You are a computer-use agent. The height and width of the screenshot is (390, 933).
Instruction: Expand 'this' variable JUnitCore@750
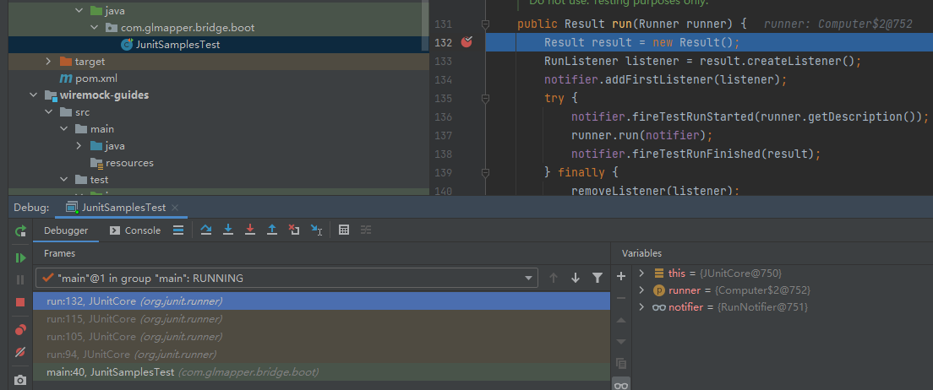click(x=641, y=274)
